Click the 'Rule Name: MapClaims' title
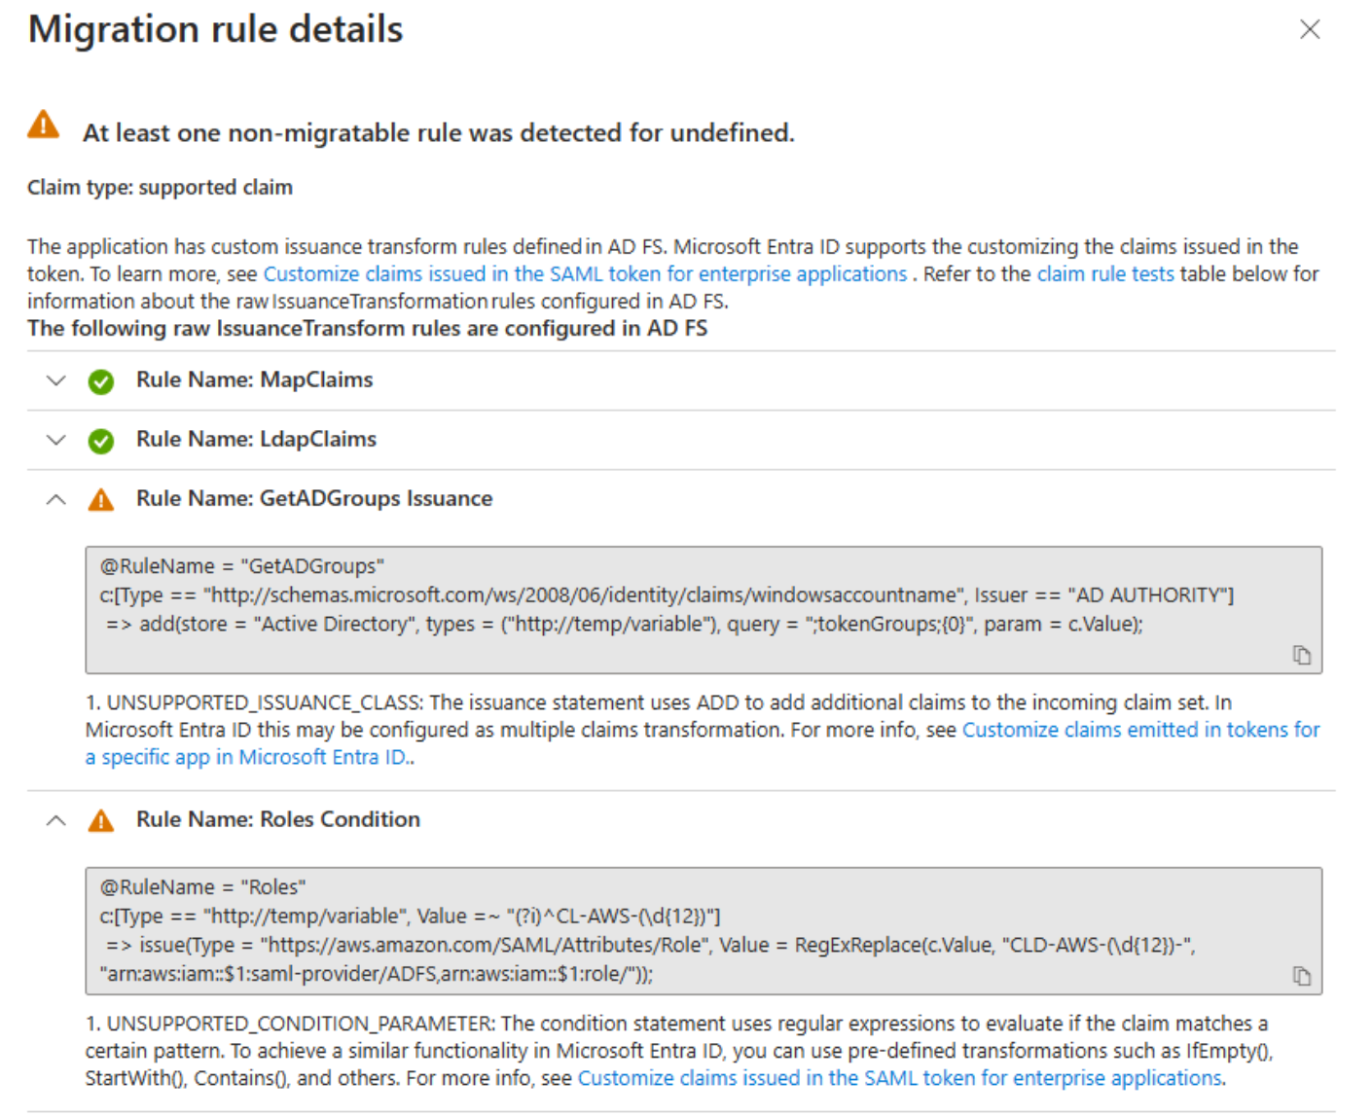Viewport: 1372px width, 1116px height. (x=254, y=379)
